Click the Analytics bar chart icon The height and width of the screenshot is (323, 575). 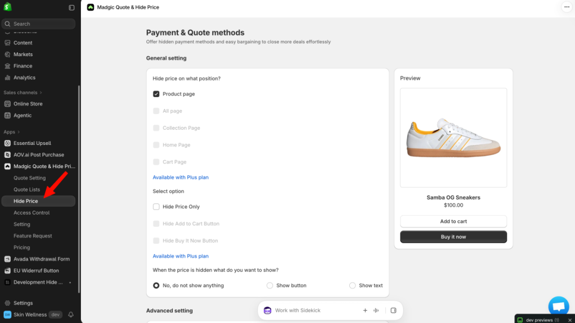(7, 78)
